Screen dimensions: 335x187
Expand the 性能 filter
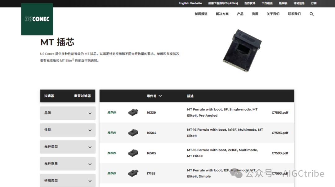68,130
